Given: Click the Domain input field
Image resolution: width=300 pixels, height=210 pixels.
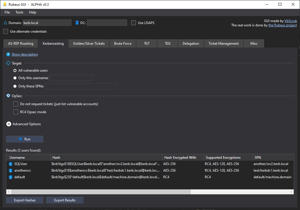Looking at the screenshot, I should point(47,23).
